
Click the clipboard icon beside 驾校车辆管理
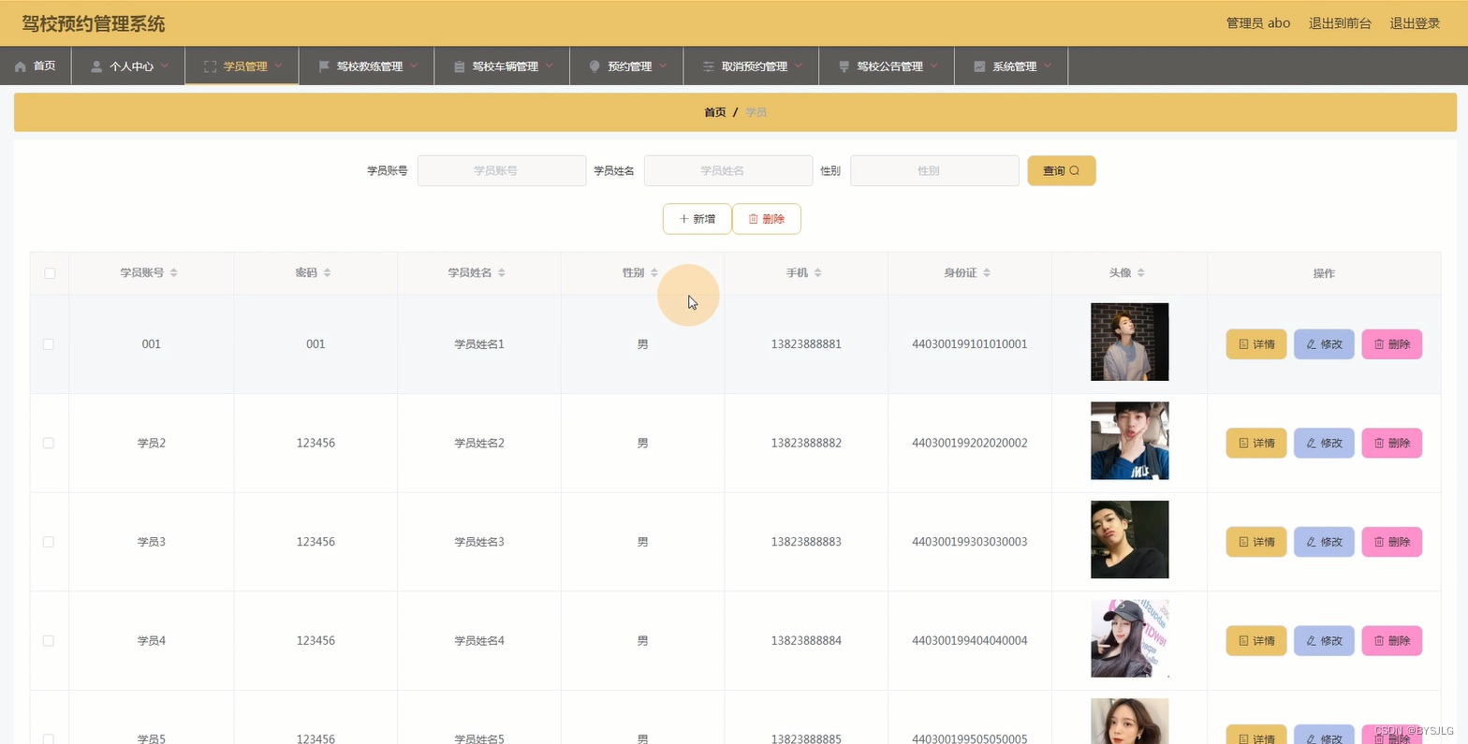click(459, 66)
